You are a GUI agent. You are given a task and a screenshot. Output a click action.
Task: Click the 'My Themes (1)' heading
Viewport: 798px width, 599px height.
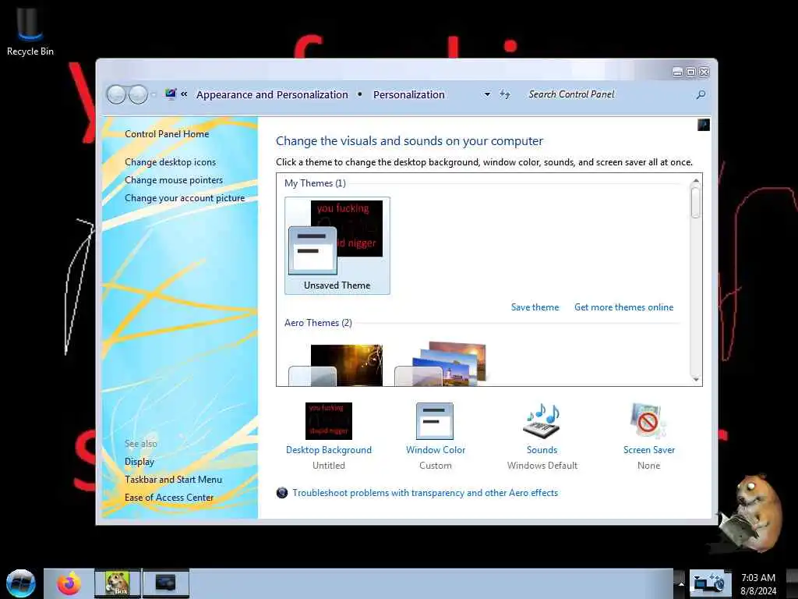point(315,183)
